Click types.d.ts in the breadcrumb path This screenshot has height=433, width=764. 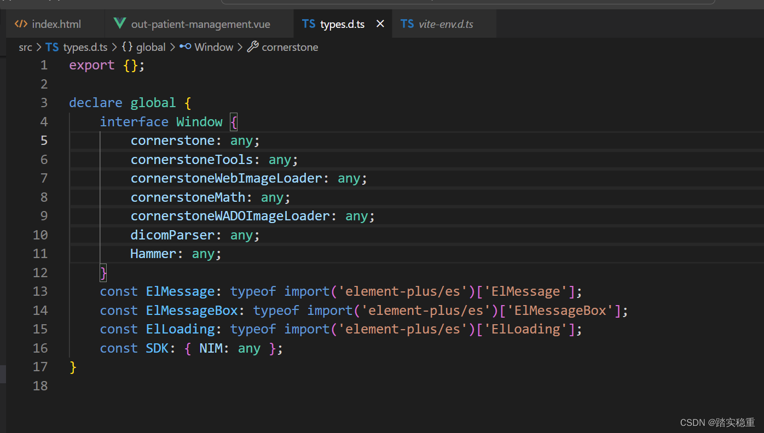[85, 47]
